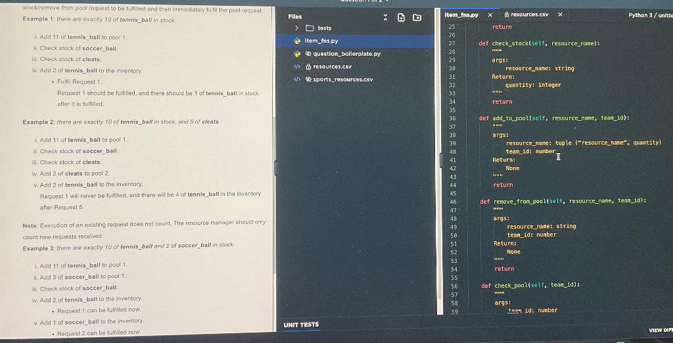Click code-brackets icon beside sports_resources.csv

click(x=297, y=80)
